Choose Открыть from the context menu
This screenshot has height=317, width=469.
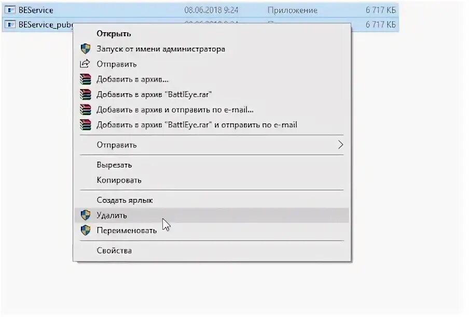114,34
